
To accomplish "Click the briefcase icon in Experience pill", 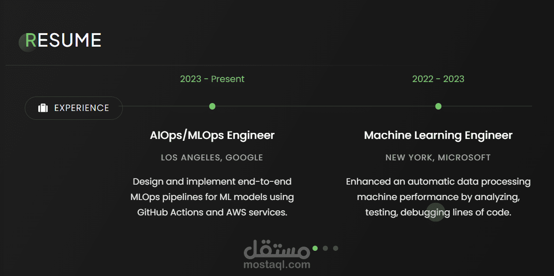I will pyautogui.click(x=43, y=108).
